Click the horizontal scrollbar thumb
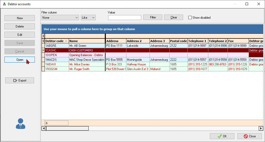This screenshot has height=142, width=265. (x=67, y=128)
